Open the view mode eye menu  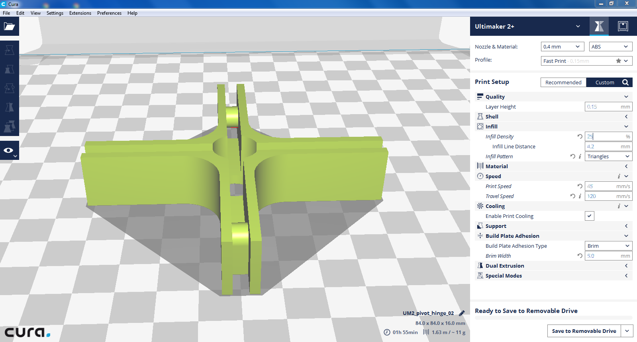[x=9, y=150]
